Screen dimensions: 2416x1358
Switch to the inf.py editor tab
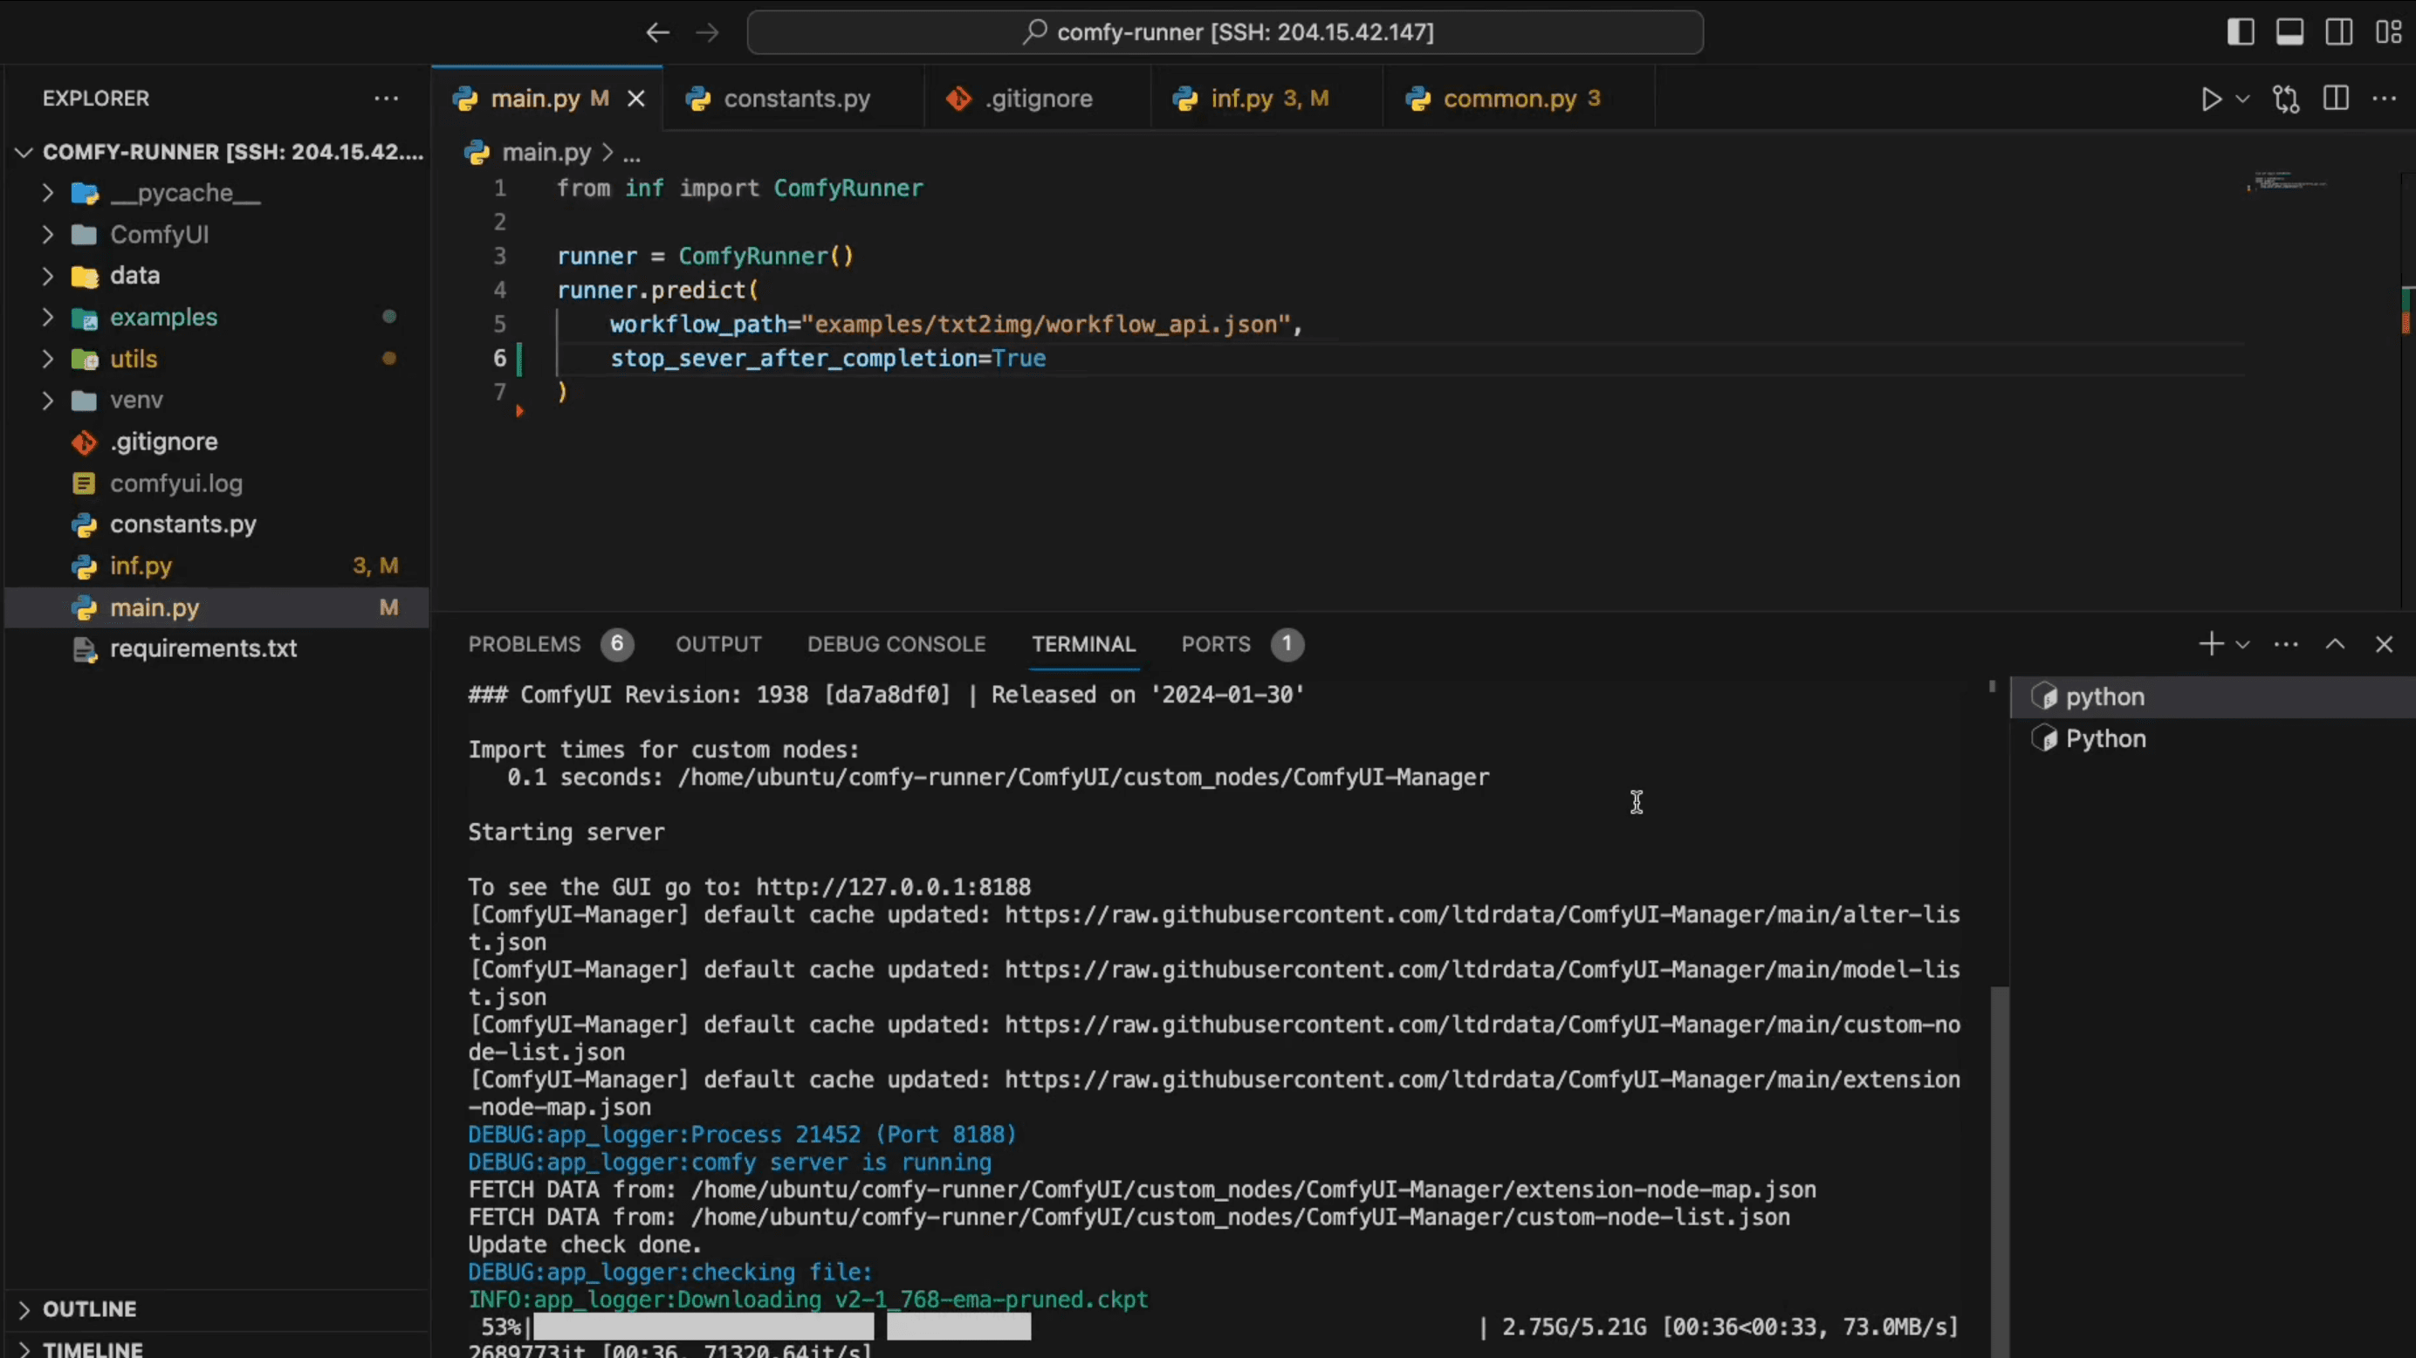(x=1268, y=99)
